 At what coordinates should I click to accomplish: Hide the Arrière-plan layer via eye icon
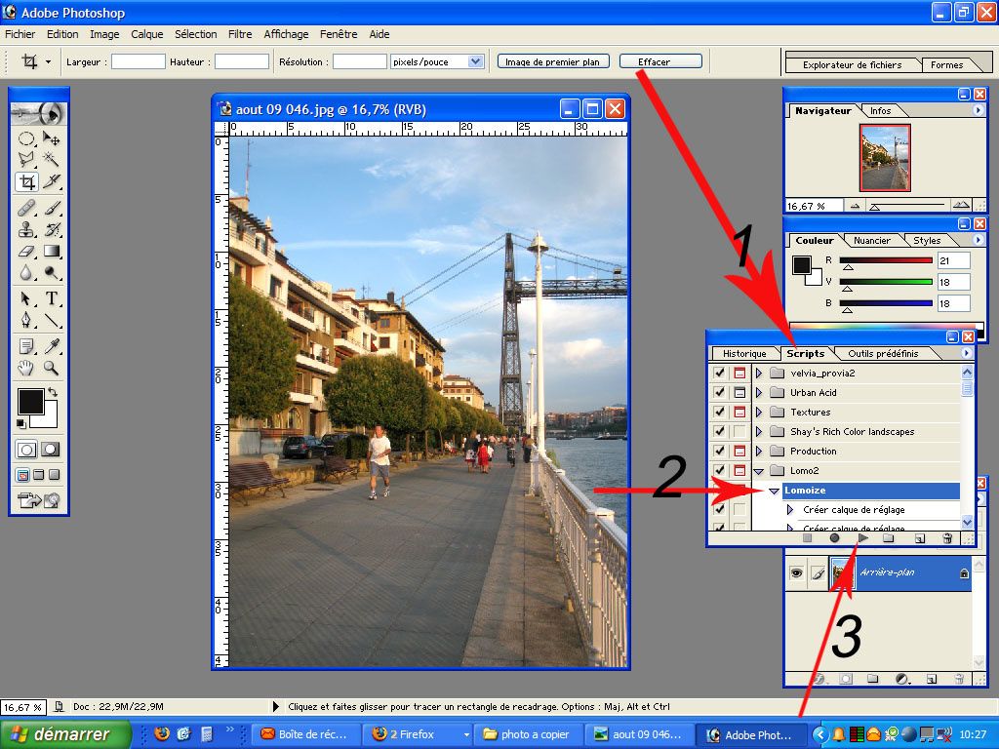click(796, 573)
